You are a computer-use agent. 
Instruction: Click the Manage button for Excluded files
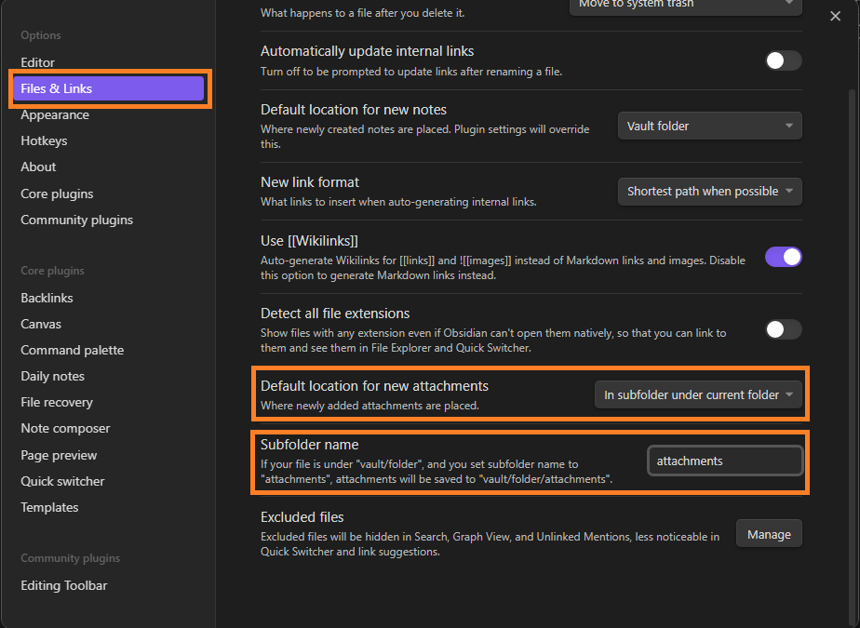(x=769, y=533)
